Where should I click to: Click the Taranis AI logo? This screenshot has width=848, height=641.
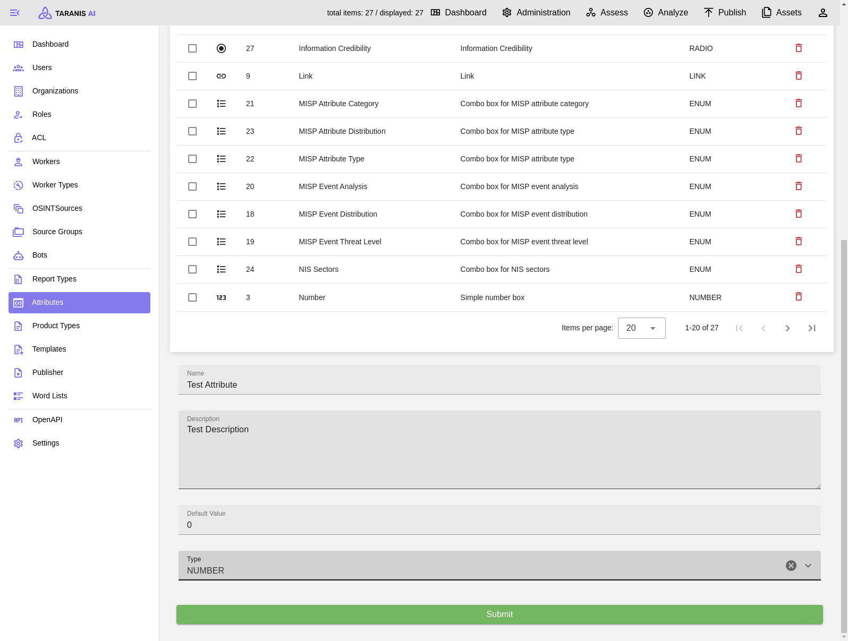(x=67, y=13)
